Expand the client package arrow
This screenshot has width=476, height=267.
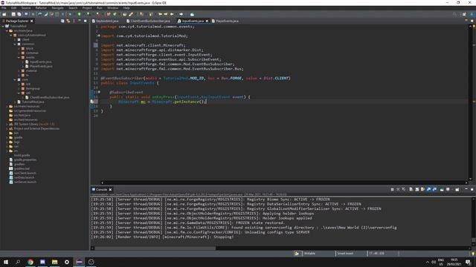(x=15, y=39)
